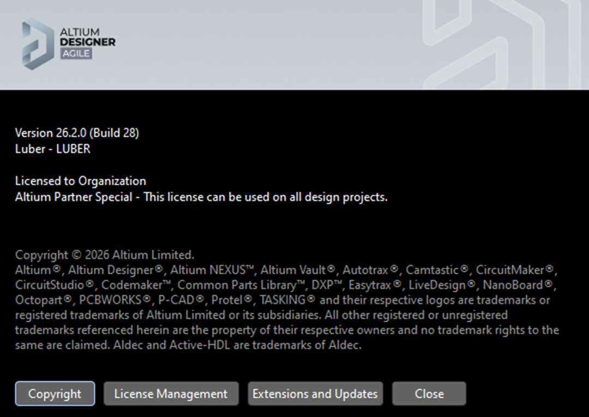Select the 'Licensed to Organization' text
This screenshot has height=417, width=589.
point(80,181)
